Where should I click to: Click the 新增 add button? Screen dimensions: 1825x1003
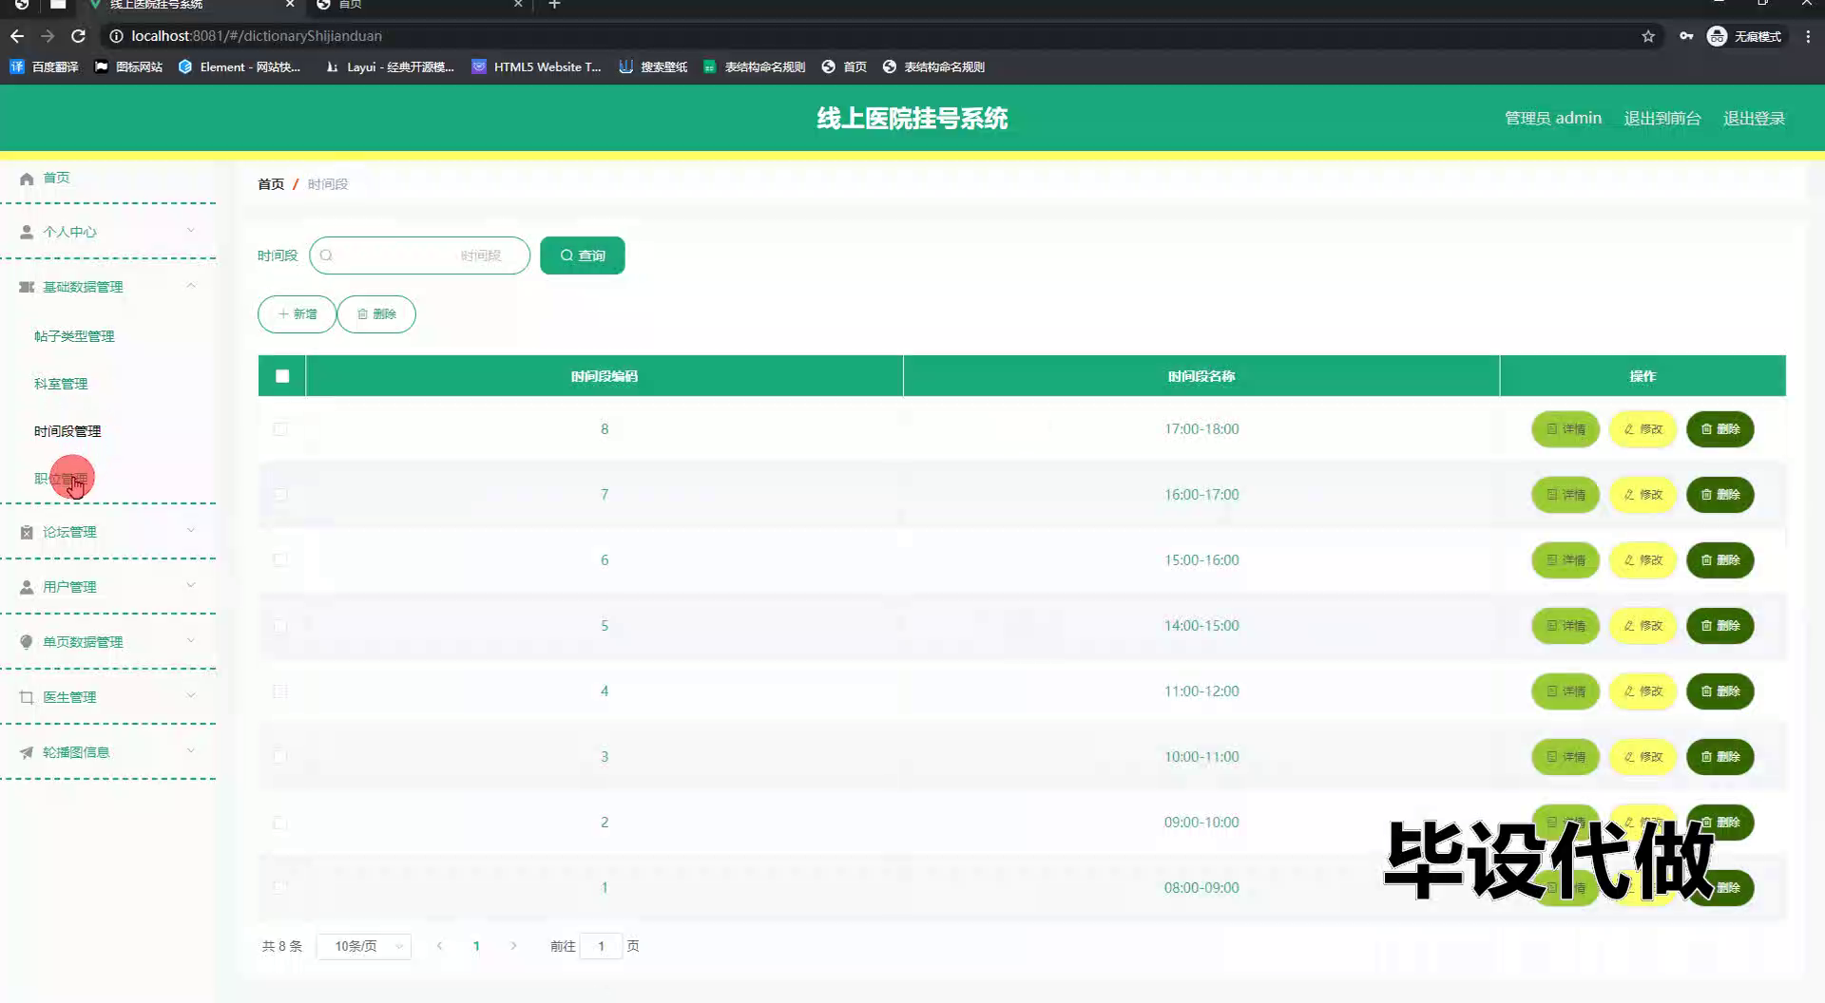pos(297,314)
